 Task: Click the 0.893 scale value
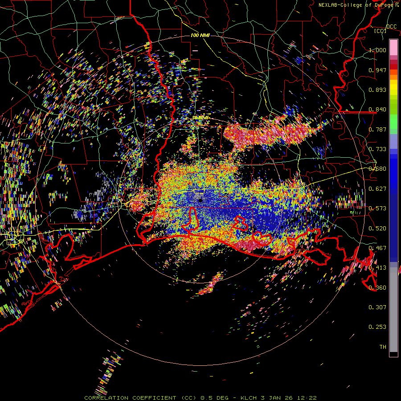point(377,90)
